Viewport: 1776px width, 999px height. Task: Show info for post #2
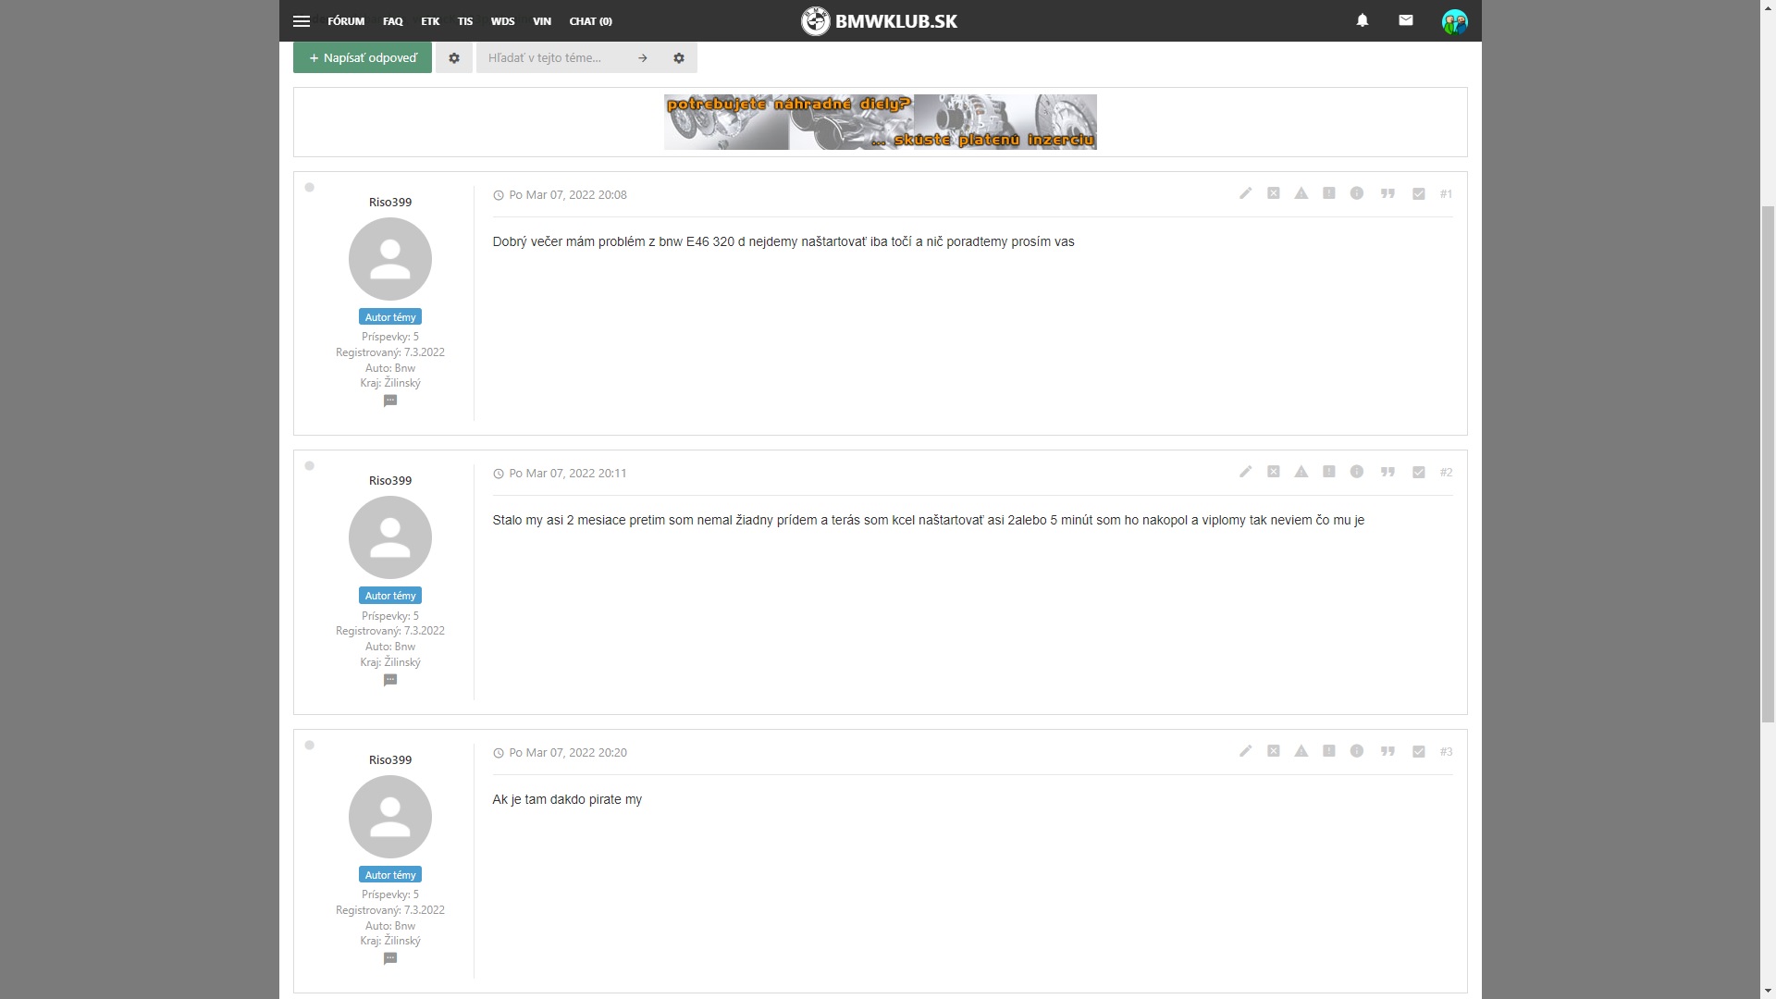coord(1356,472)
